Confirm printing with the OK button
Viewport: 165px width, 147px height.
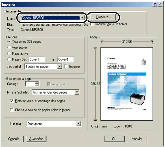[114, 139]
